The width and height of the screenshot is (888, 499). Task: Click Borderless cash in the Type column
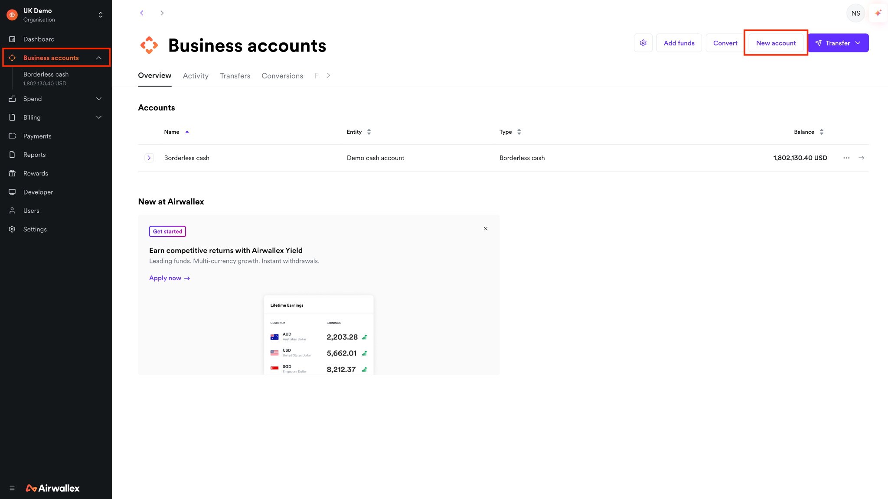pos(522,158)
